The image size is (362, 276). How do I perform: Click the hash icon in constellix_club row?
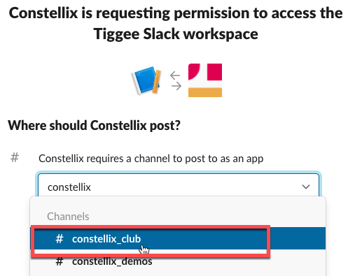[x=60, y=239]
